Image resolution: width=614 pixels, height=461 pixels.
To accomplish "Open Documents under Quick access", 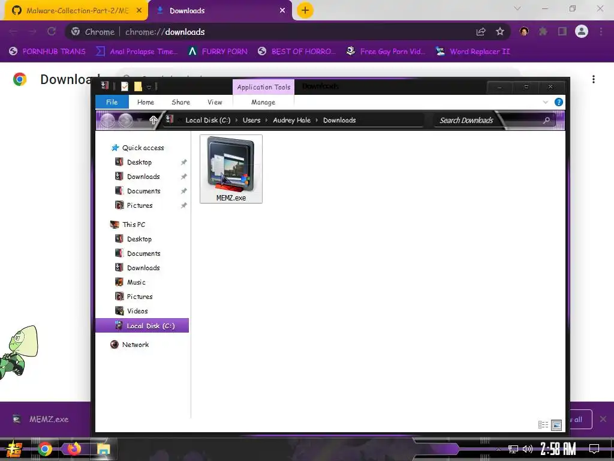I will tap(144, 191).
